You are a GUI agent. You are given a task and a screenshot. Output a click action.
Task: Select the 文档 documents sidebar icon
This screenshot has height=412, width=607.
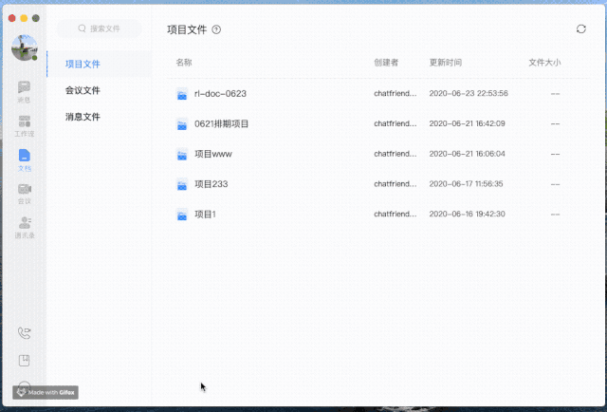point(24,159)
